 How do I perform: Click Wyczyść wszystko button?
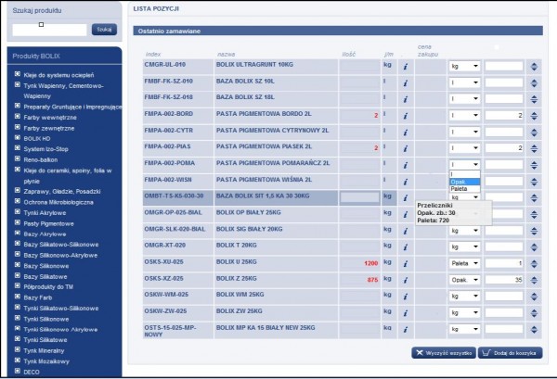pos(444,353)
